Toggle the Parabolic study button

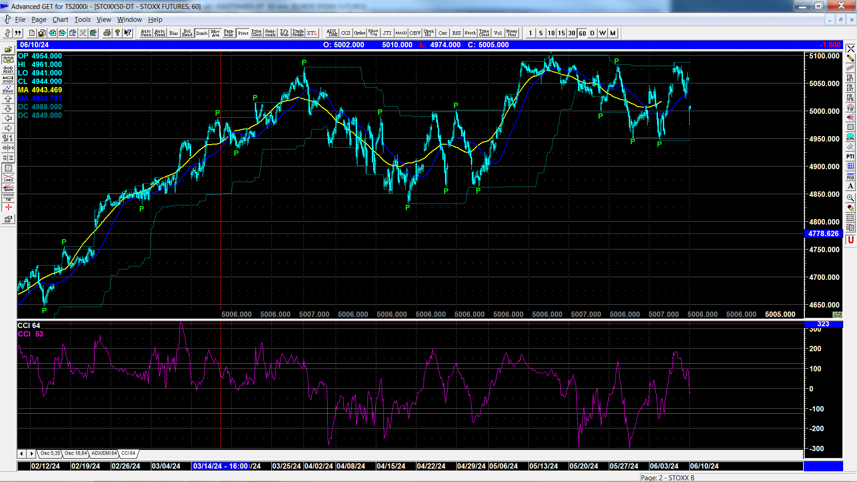(x=229, y=33)
